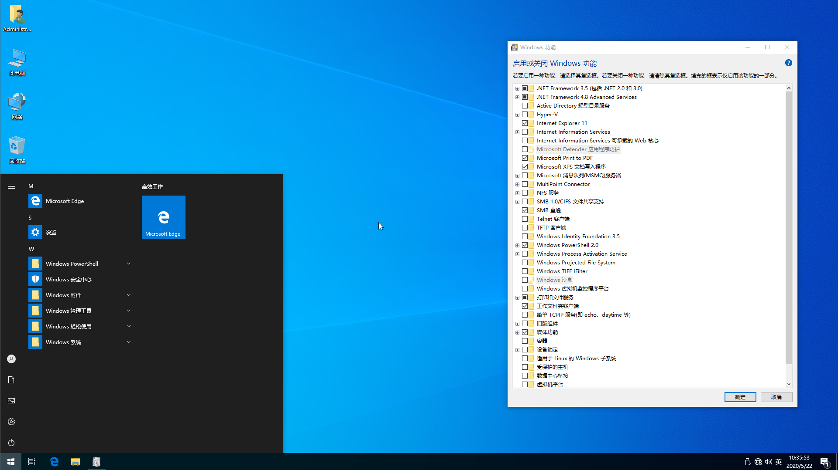
Task: Open Windows 安全中心 shield entry
Action: click(81, 279)
